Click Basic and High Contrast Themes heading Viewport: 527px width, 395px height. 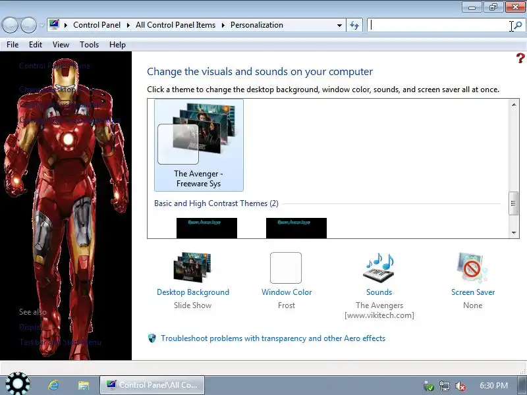point(216,203)
